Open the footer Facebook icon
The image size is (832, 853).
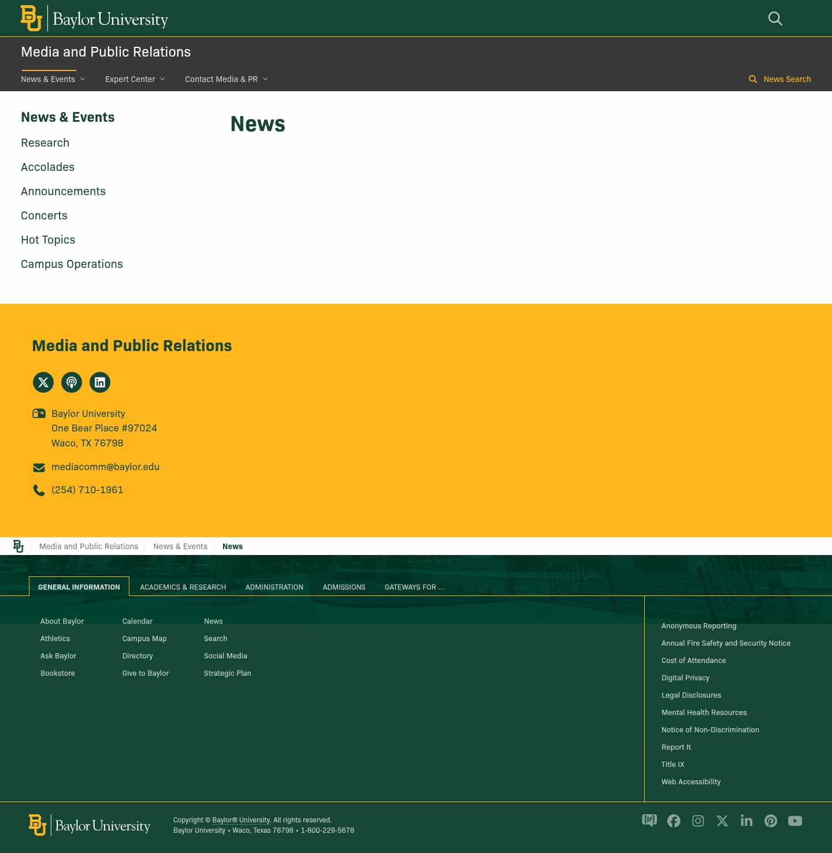[674, 821]
